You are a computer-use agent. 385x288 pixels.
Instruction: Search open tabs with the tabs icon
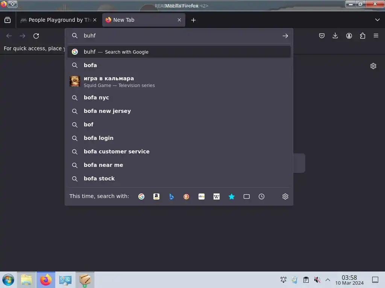click(247, 196)
